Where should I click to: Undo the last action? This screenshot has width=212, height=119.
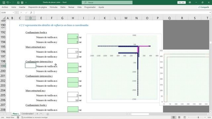click(8, 2)
